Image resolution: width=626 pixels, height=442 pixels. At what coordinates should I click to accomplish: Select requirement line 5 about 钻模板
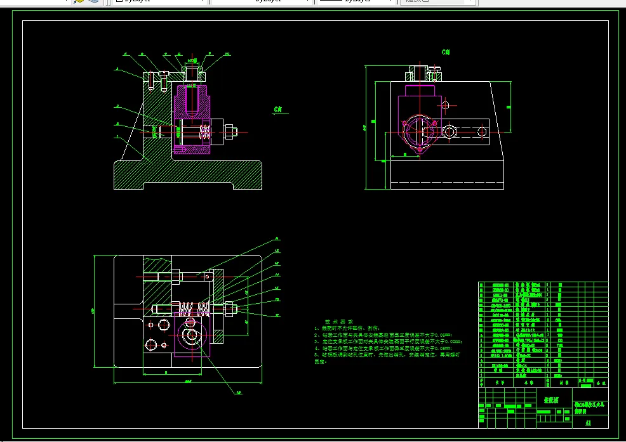(387, 354)
